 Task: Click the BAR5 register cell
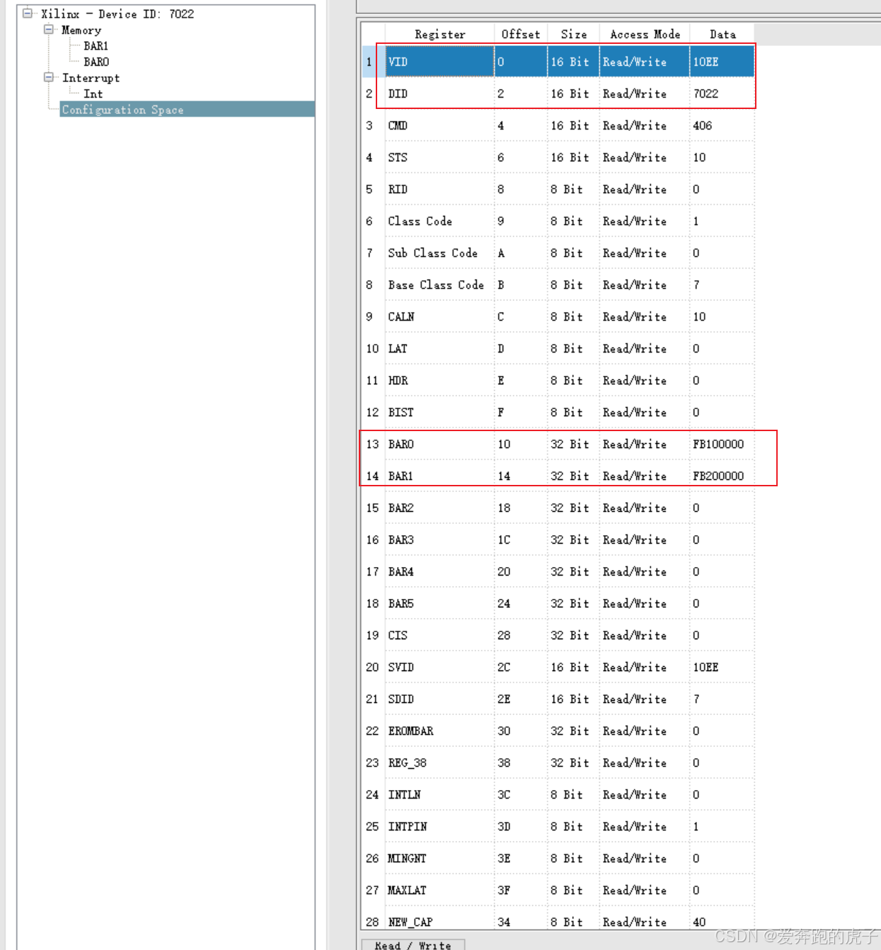point(439,603)
